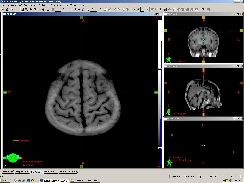Click the red X icon in Model View

[166, 123]
